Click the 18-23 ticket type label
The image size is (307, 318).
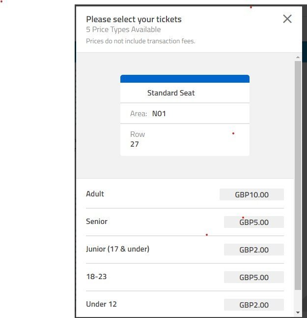coord(96,277)
